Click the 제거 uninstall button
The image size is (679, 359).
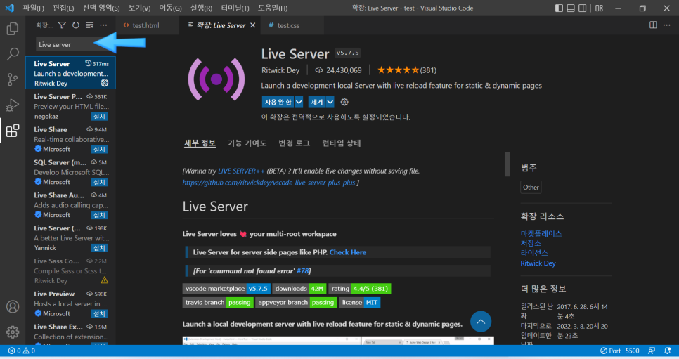point(317,102)
